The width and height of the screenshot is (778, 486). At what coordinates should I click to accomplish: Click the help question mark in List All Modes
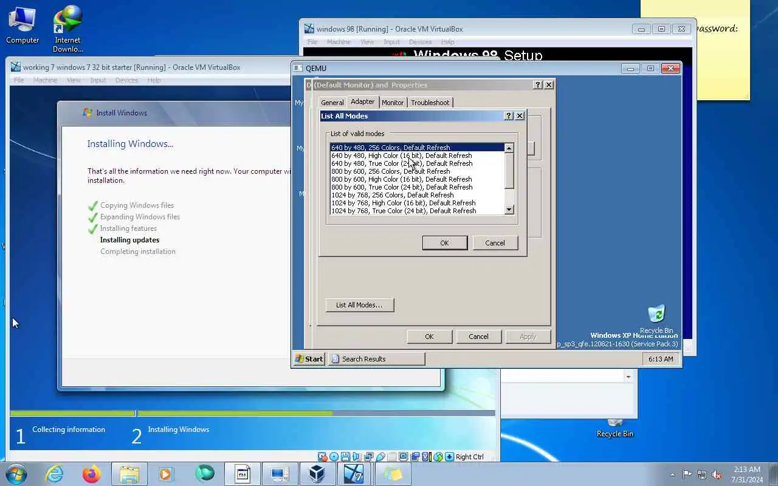pos(509,116)
